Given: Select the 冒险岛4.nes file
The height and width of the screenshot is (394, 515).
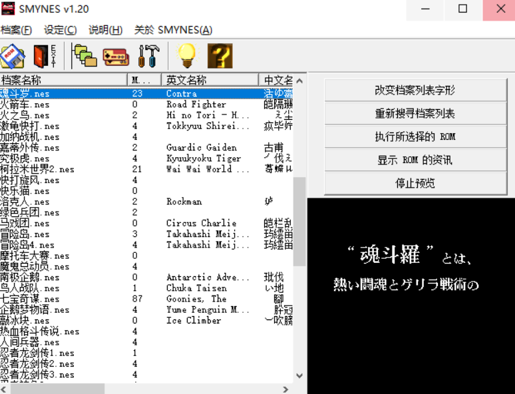Looking at the screenshot, I should [27, 245].
